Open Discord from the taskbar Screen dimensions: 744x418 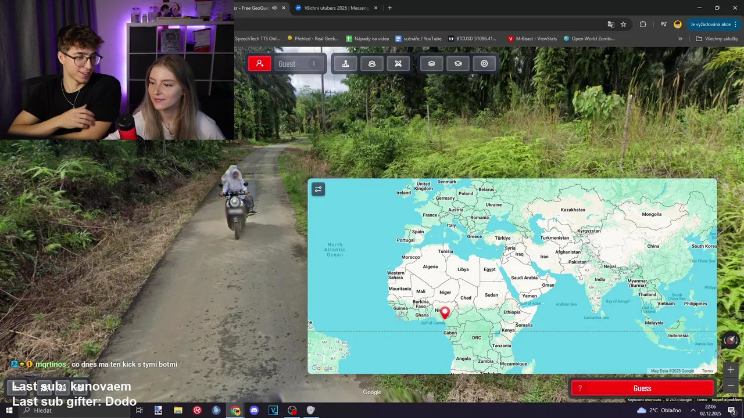point(254,410)
